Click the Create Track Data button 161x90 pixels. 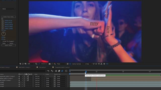9,17
